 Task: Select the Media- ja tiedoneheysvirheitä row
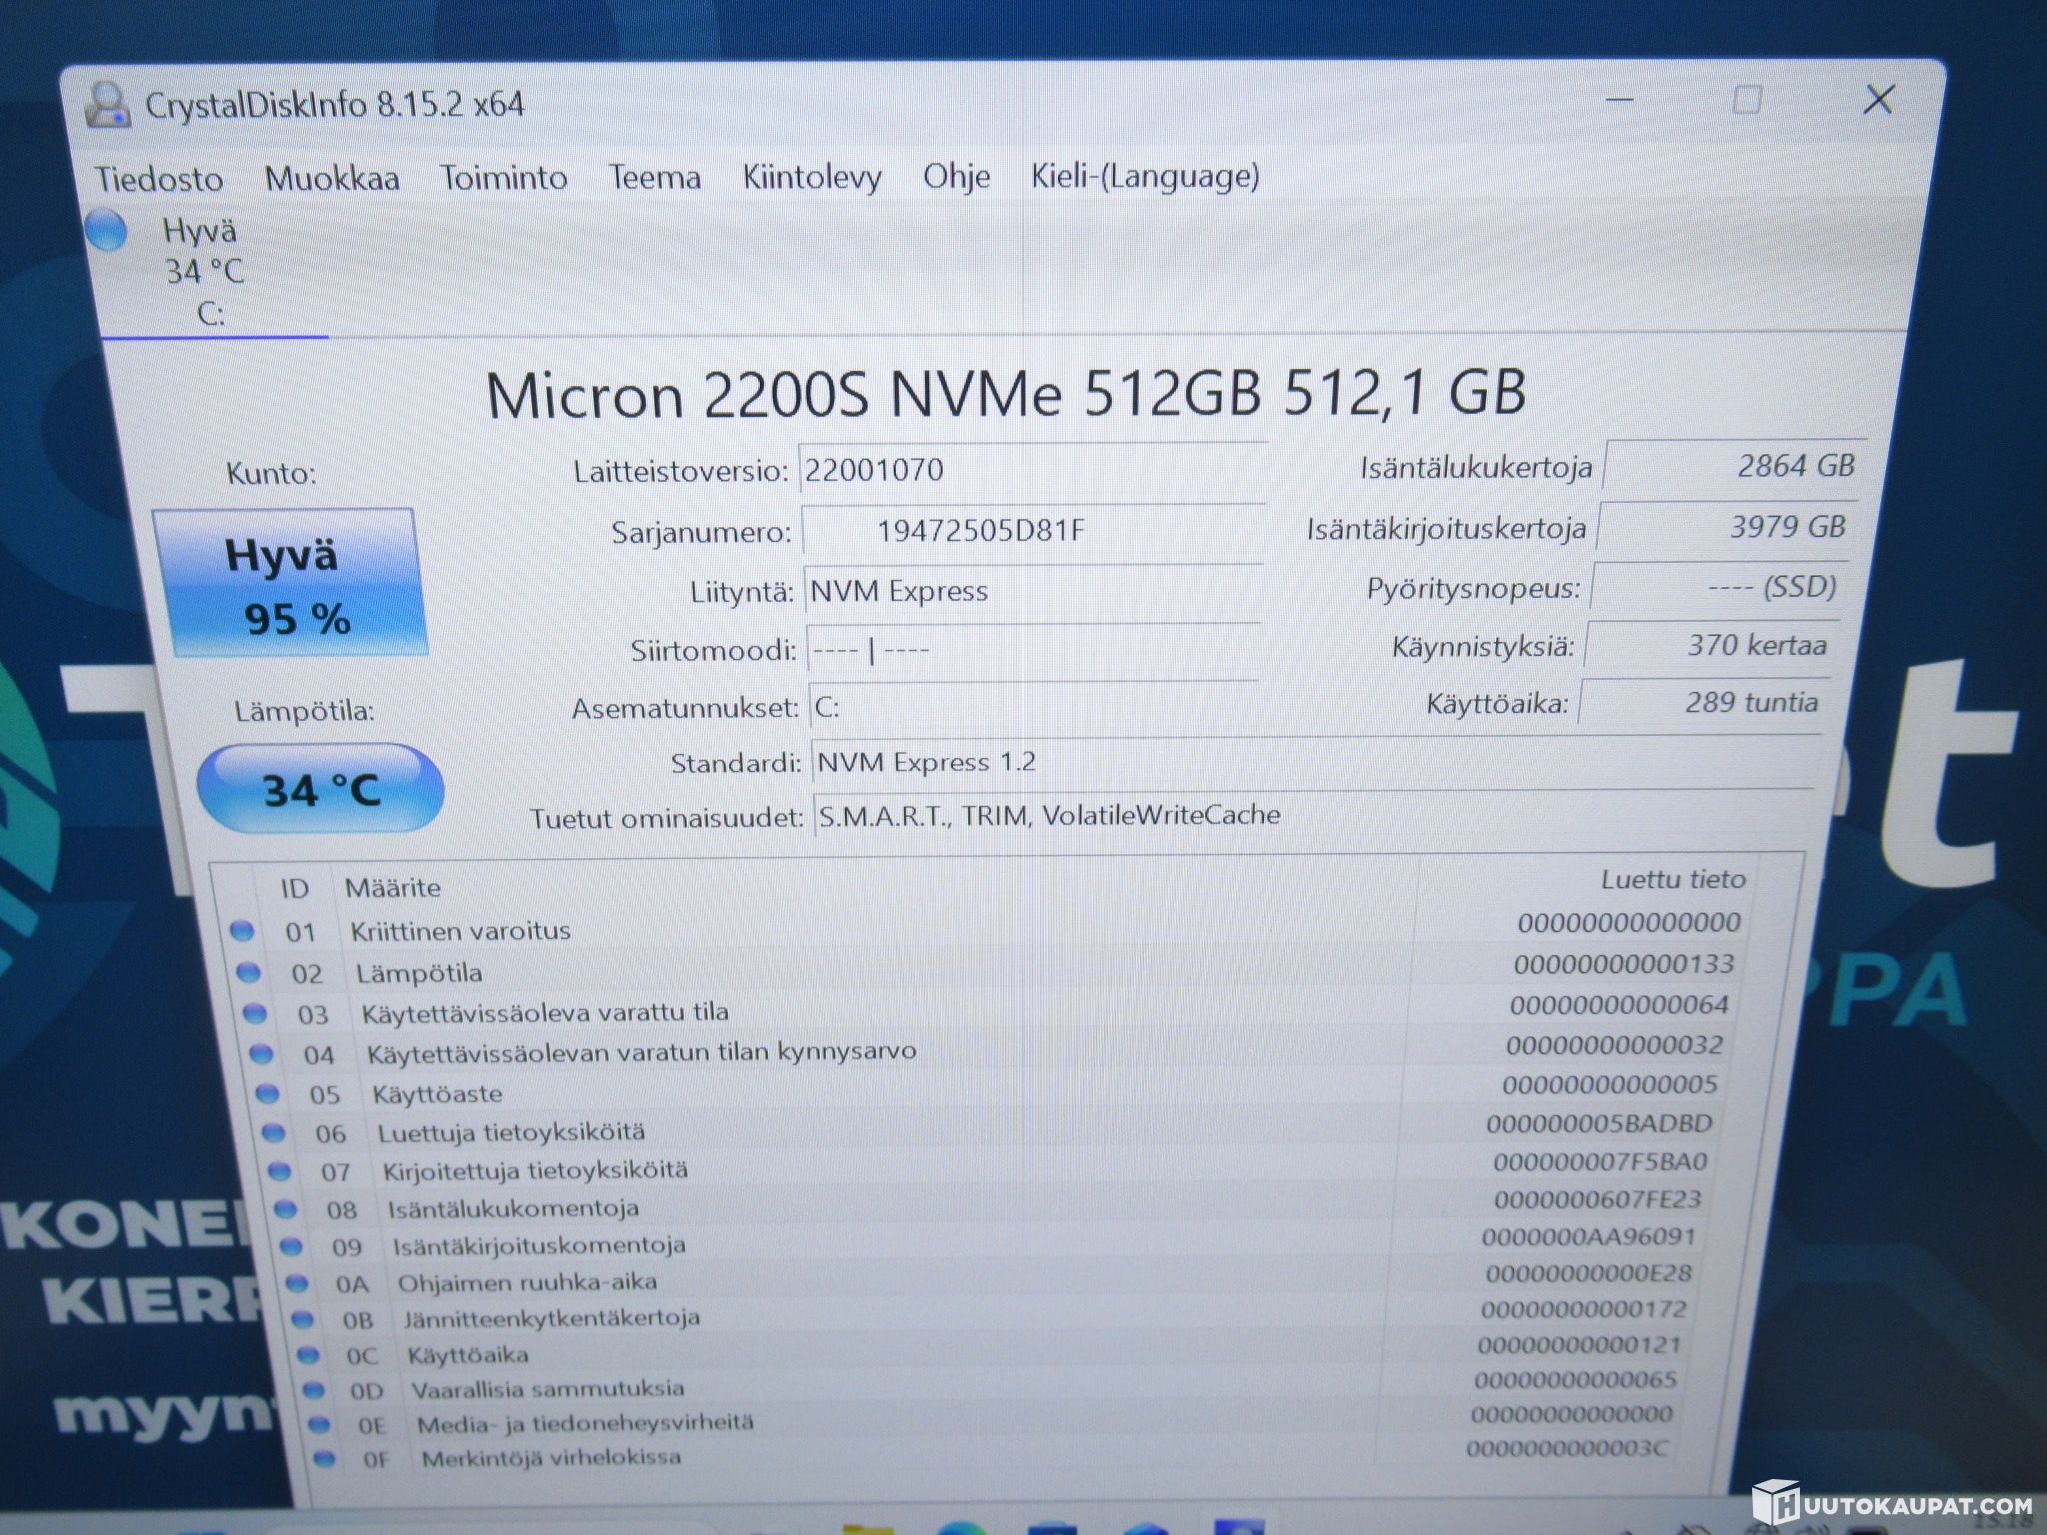[988, 1419]
